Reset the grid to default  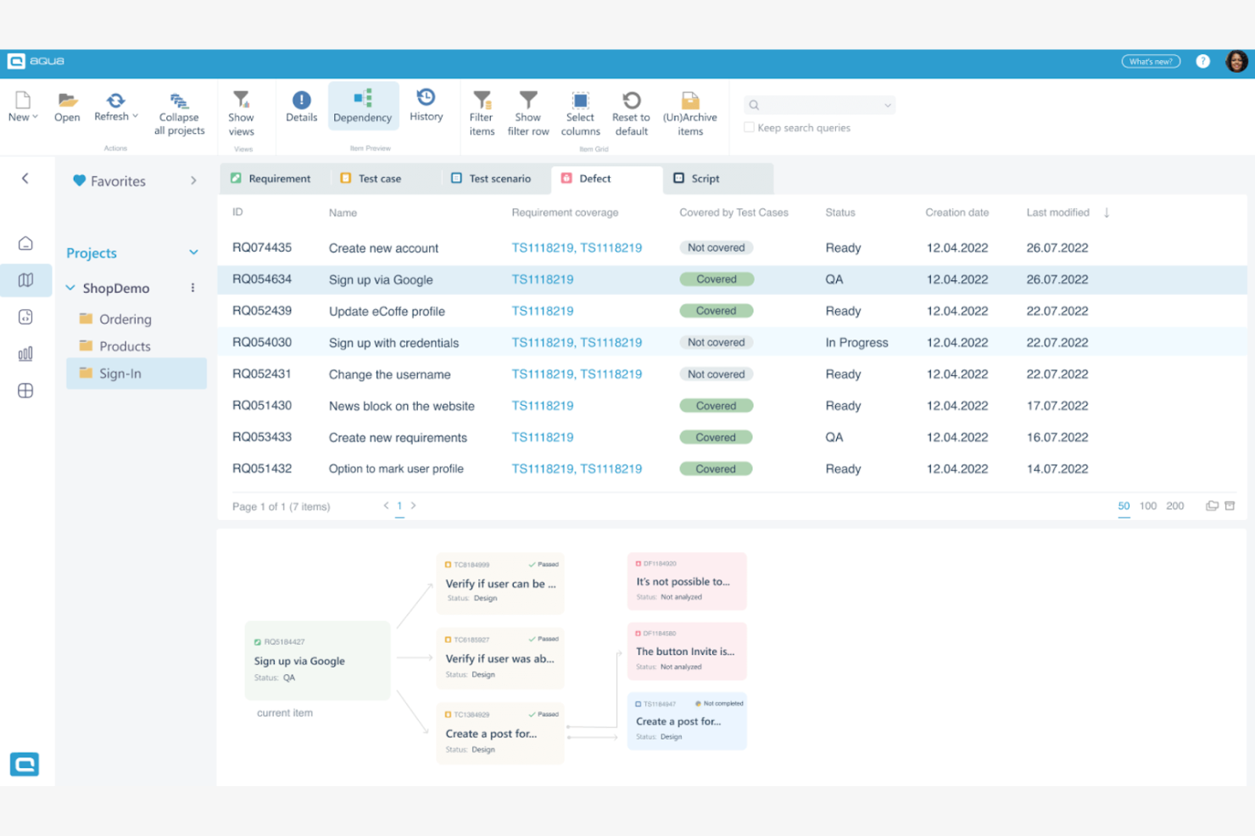[x=631, y=113]
